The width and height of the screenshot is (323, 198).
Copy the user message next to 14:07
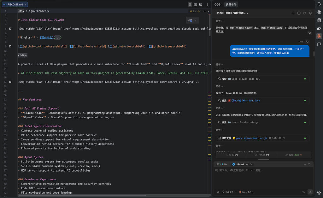click(307, 42)
